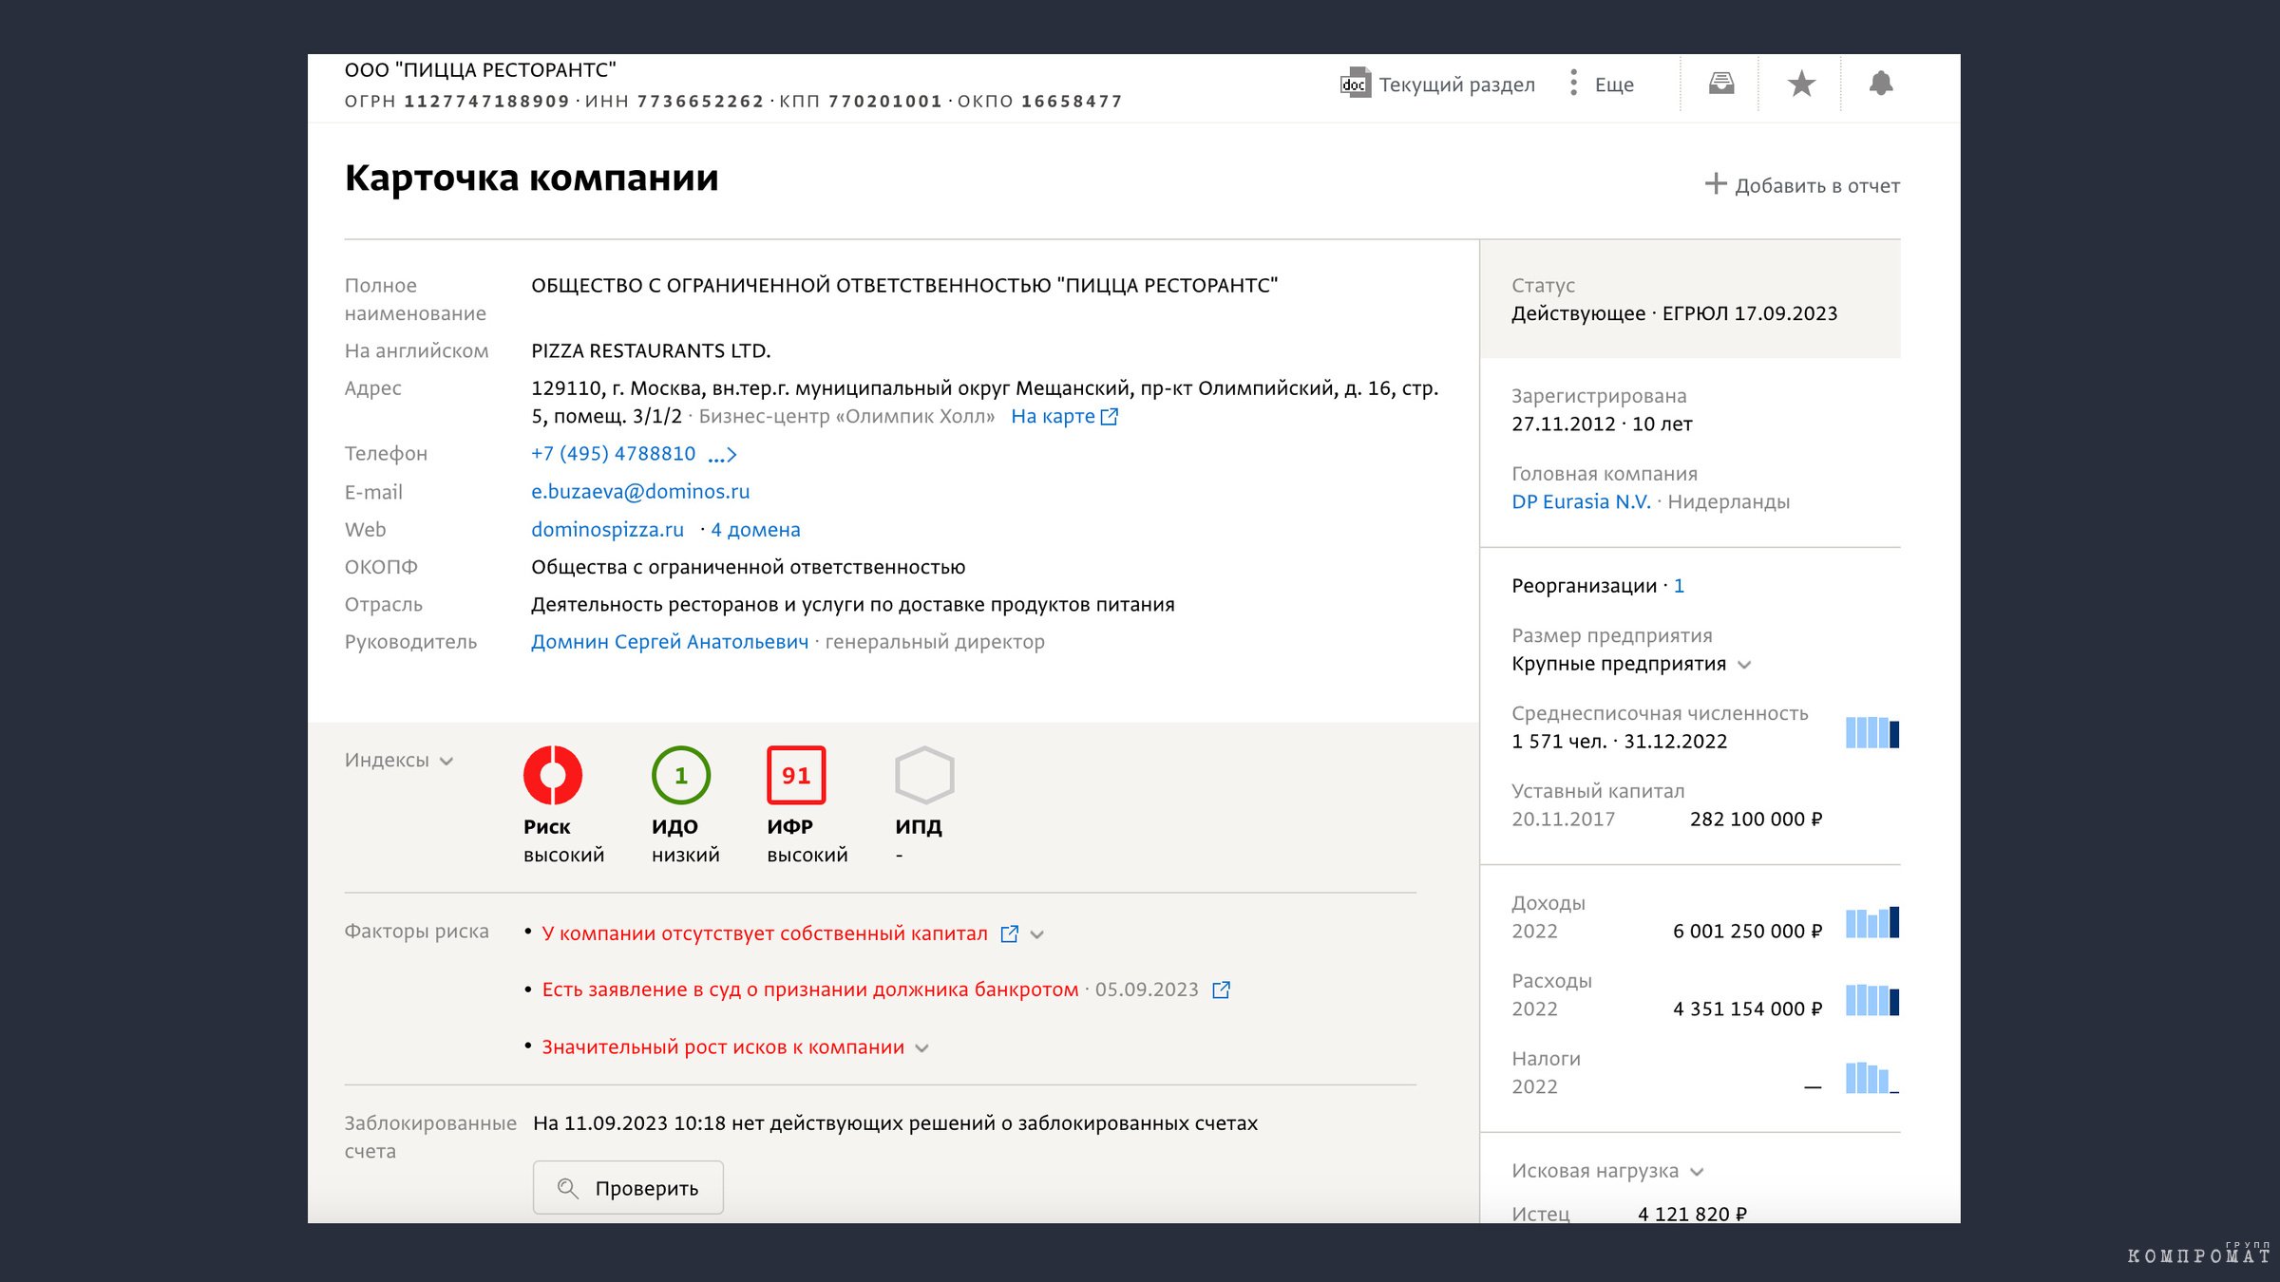
Task: Expand the capital risk factor chevron
Action: (x=1037, y=935)
